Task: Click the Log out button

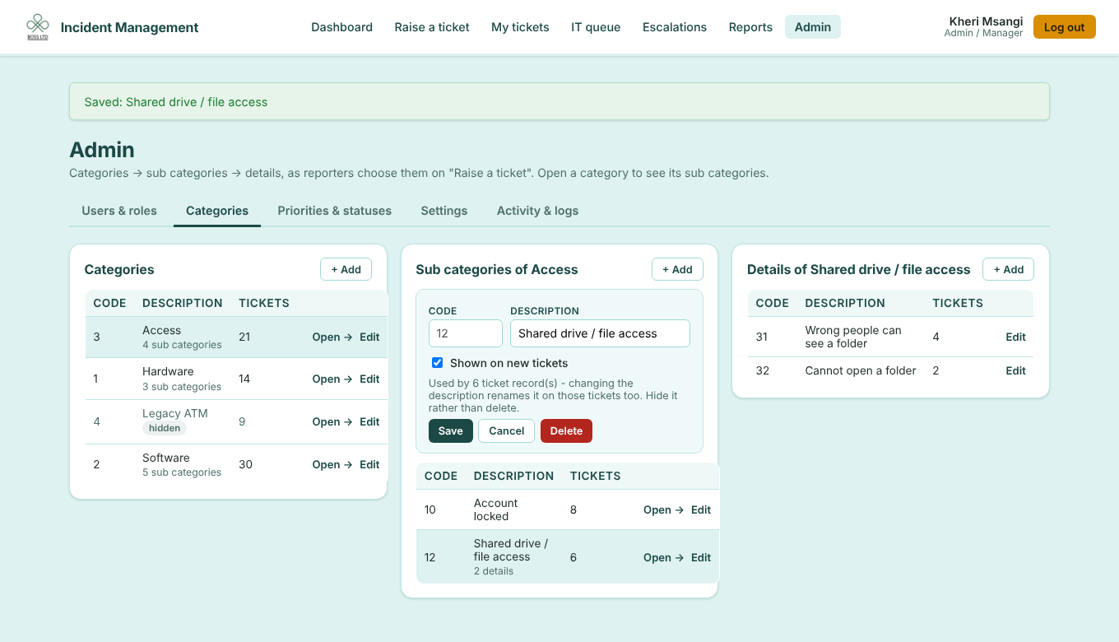Action: tap(1065, 27)
